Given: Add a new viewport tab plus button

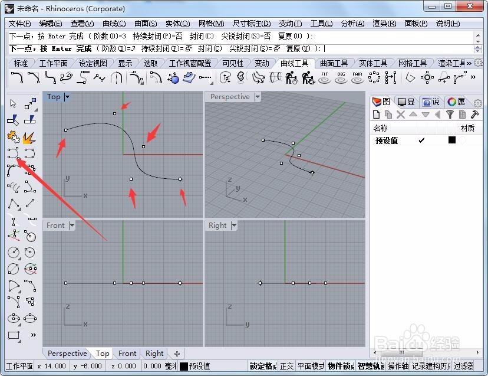Looking at the screenshot, I should coord(177,354).
